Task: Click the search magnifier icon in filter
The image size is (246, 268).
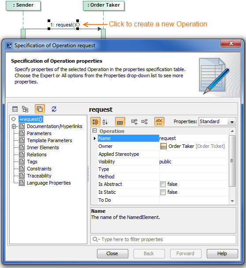Action: coord(96,239)
